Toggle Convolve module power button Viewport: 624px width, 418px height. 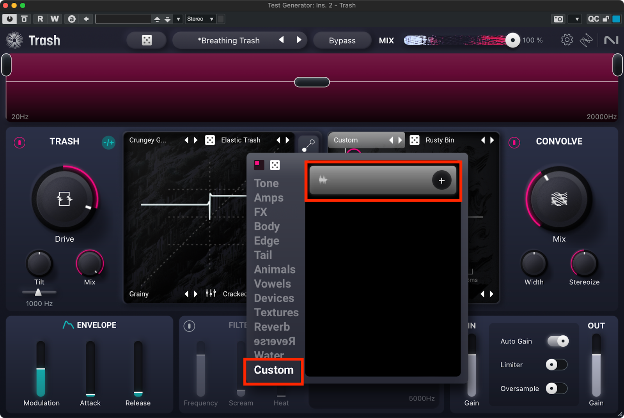pos(514,143)
